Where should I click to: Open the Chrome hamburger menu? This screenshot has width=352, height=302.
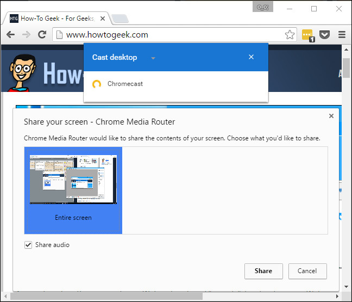[342, 34]
